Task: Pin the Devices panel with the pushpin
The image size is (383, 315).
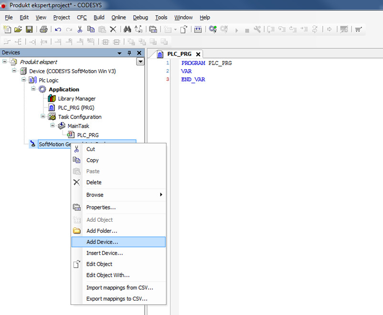Action: click(x=129, y=53)
